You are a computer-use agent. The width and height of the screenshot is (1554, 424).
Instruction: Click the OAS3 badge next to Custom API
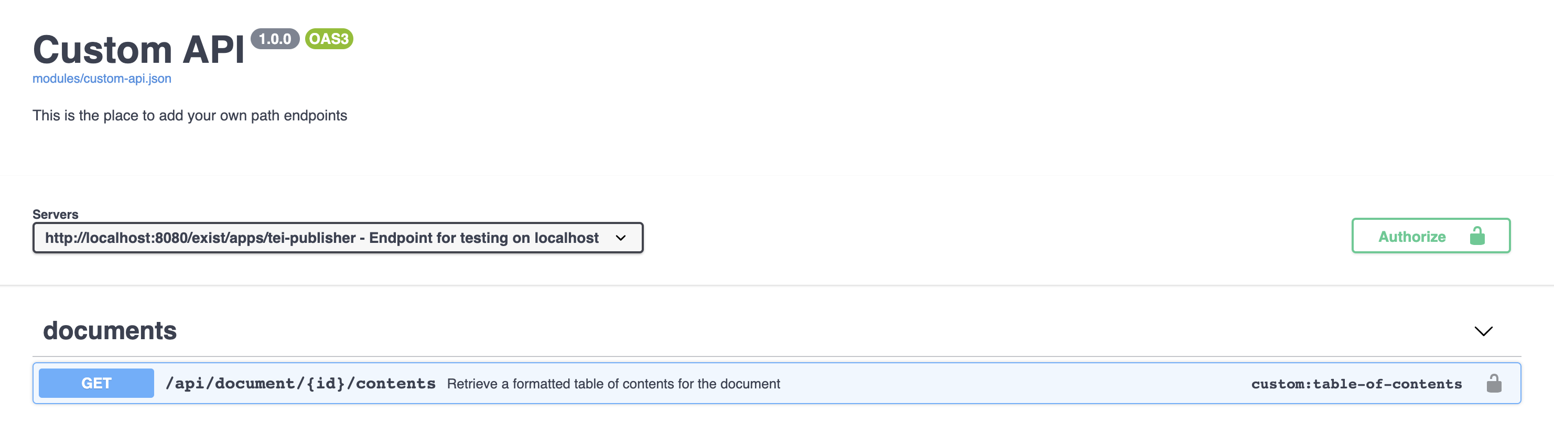pos(329,40)
